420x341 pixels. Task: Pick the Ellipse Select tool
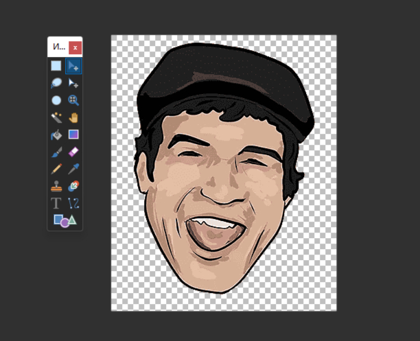click(56, 100)
